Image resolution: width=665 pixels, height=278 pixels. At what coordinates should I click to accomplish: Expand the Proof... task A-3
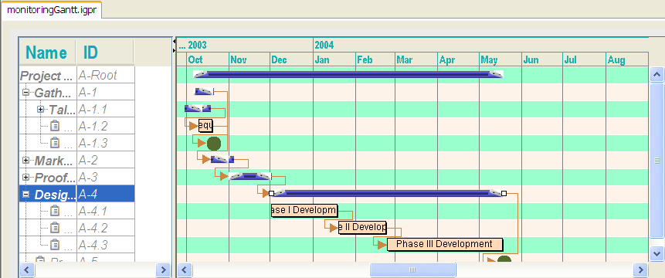pyautogui.click(x=25, y=177)
